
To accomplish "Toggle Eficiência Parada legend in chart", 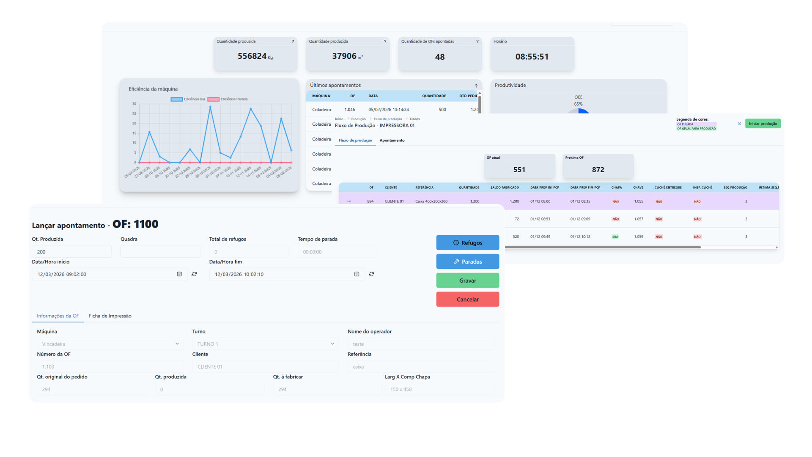I will click(x=227, y=99).
